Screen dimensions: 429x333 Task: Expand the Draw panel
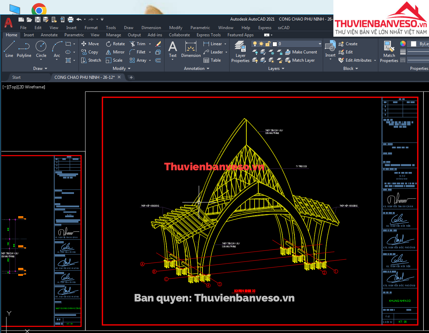[40, 69]
